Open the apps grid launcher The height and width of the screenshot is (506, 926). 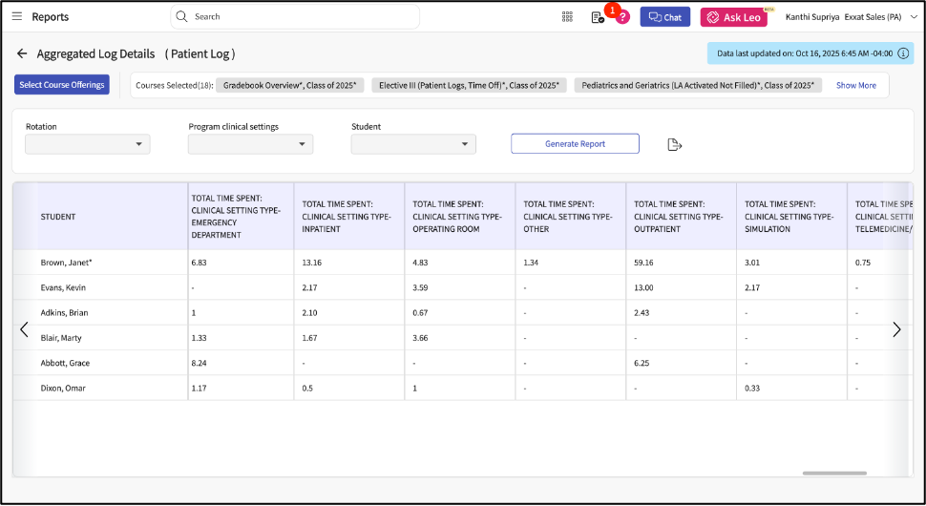567,17
